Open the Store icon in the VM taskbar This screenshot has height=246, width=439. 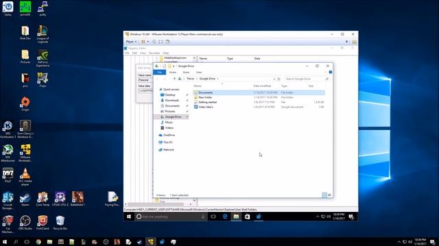tap(247, 217)
